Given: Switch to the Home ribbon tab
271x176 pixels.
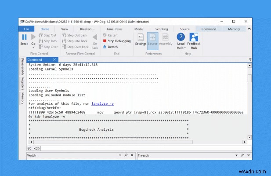Looking at the screenshot, I should [45, 29].
